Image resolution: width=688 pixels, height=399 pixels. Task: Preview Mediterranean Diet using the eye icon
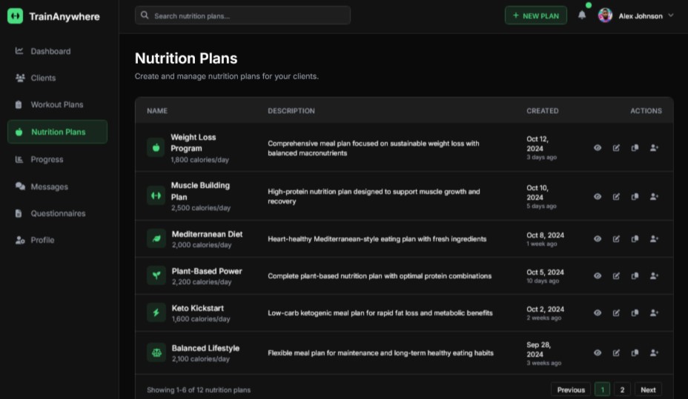(598, 239)
